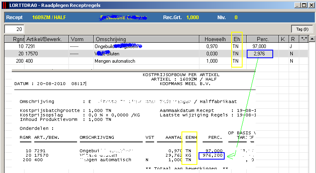
Task: Click KOOPMANS MEEL B.V. in the report
Action: tap(185, 84)
